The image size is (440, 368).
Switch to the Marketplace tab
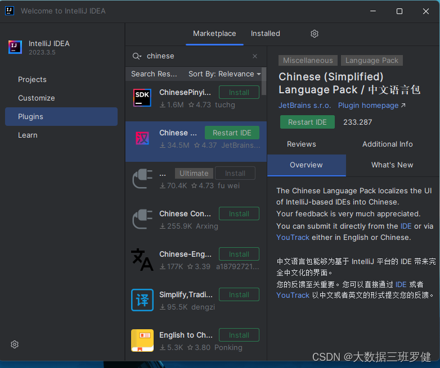[214, 34]
